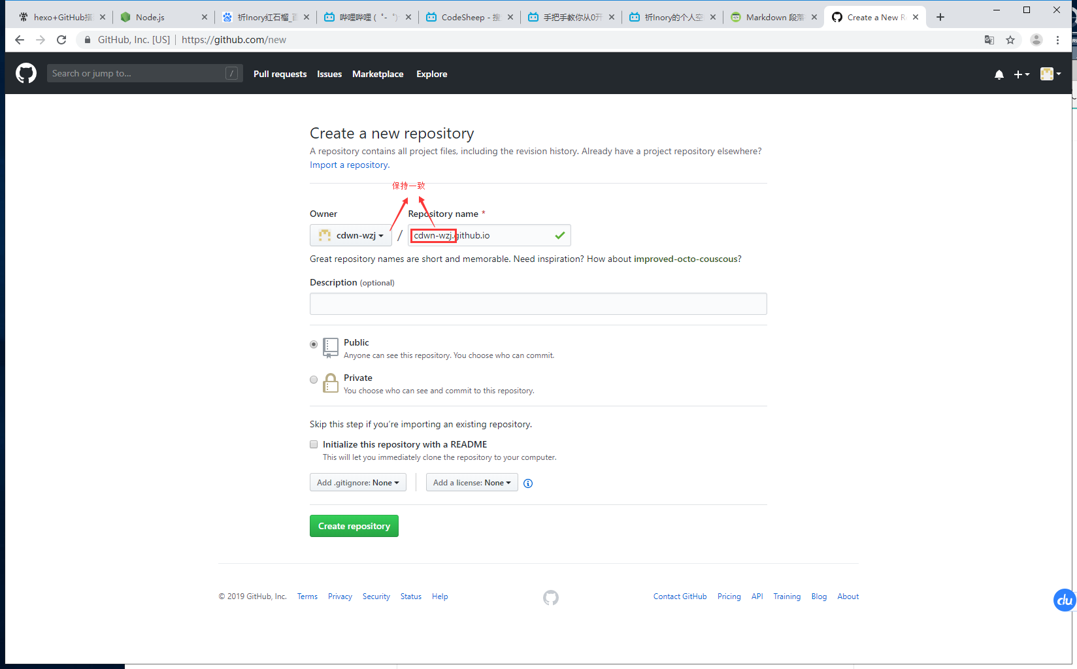
Task: Switch to the Node.js browser tab
Action: click(x=149, y=17)
